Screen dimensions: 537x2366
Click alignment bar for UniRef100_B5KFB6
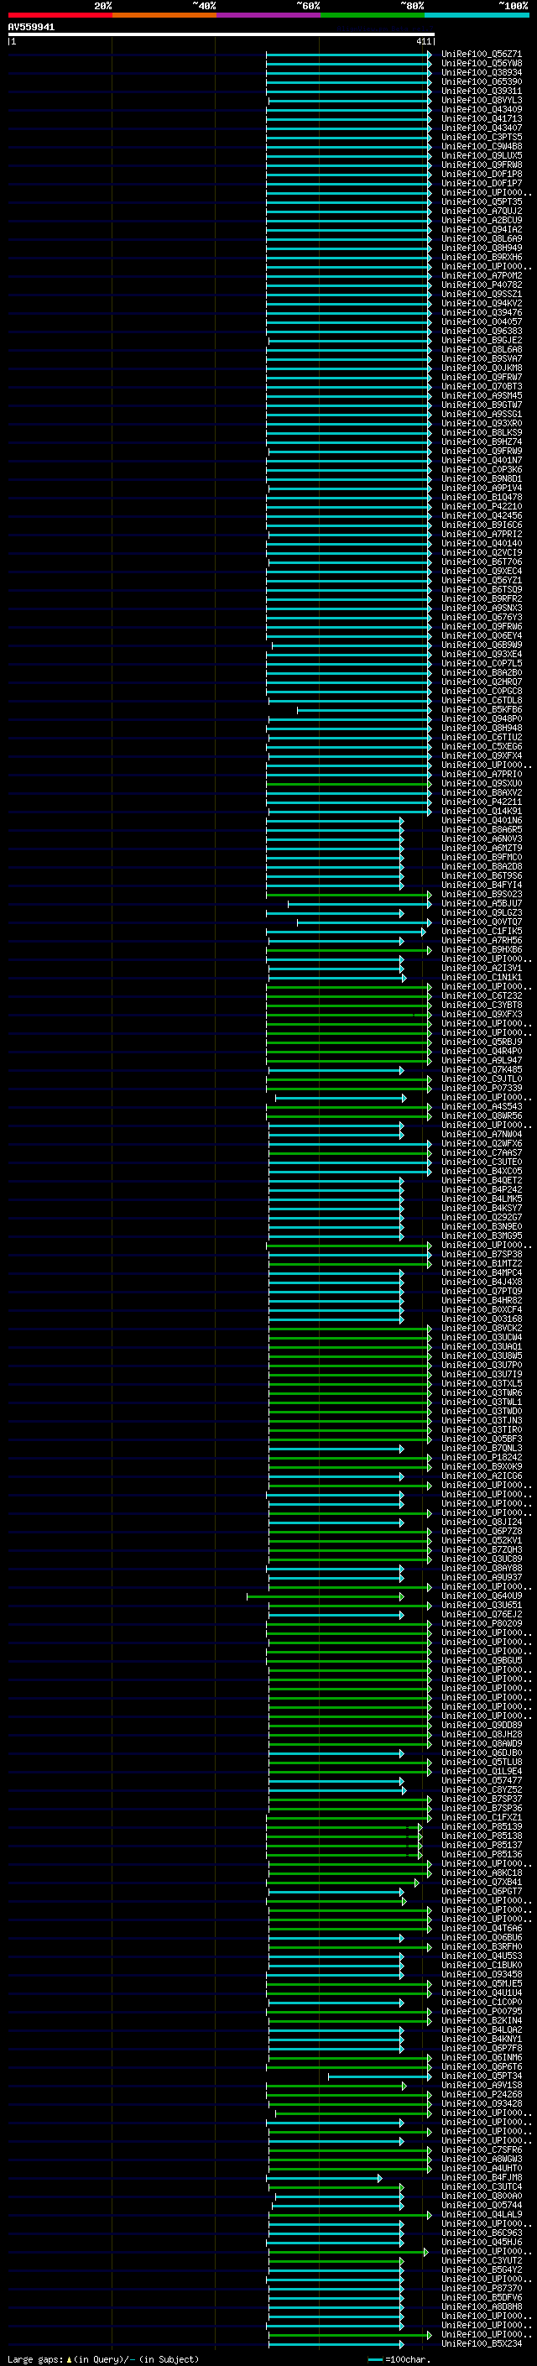click(363, 709)
